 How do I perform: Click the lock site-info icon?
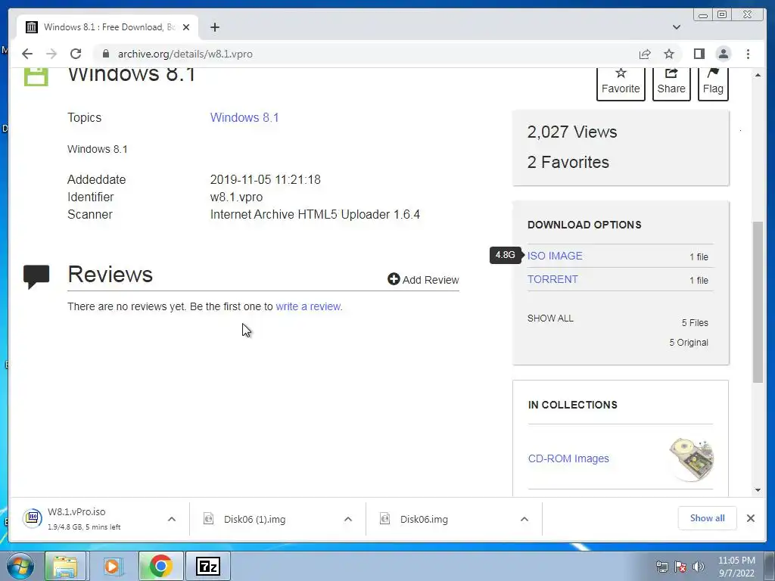[x=105, y=54]
